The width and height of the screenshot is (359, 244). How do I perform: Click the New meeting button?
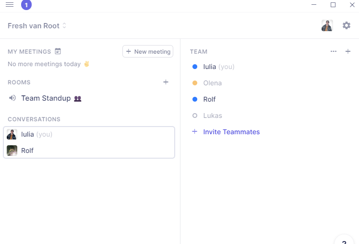pos(148,51)
